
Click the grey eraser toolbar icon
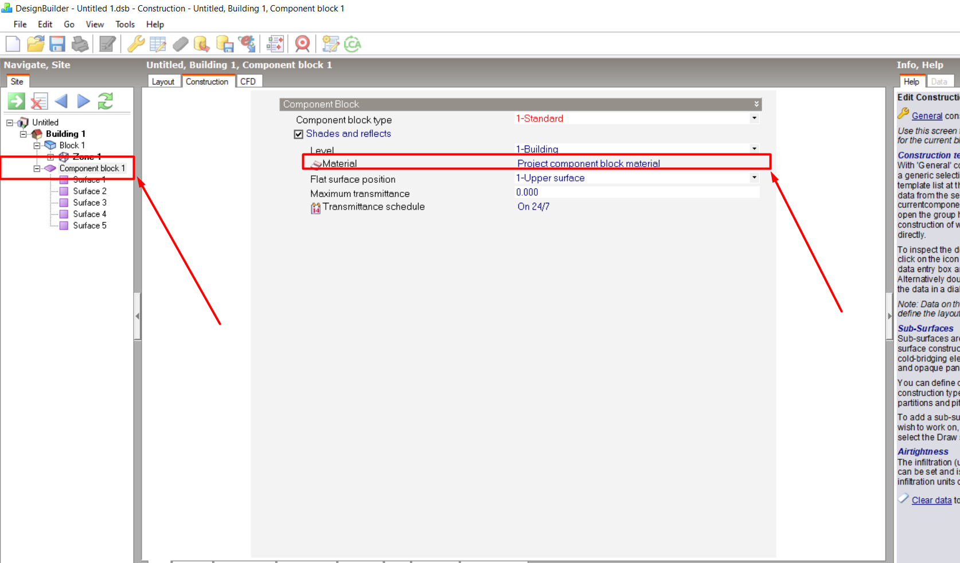tap(180, 44)
